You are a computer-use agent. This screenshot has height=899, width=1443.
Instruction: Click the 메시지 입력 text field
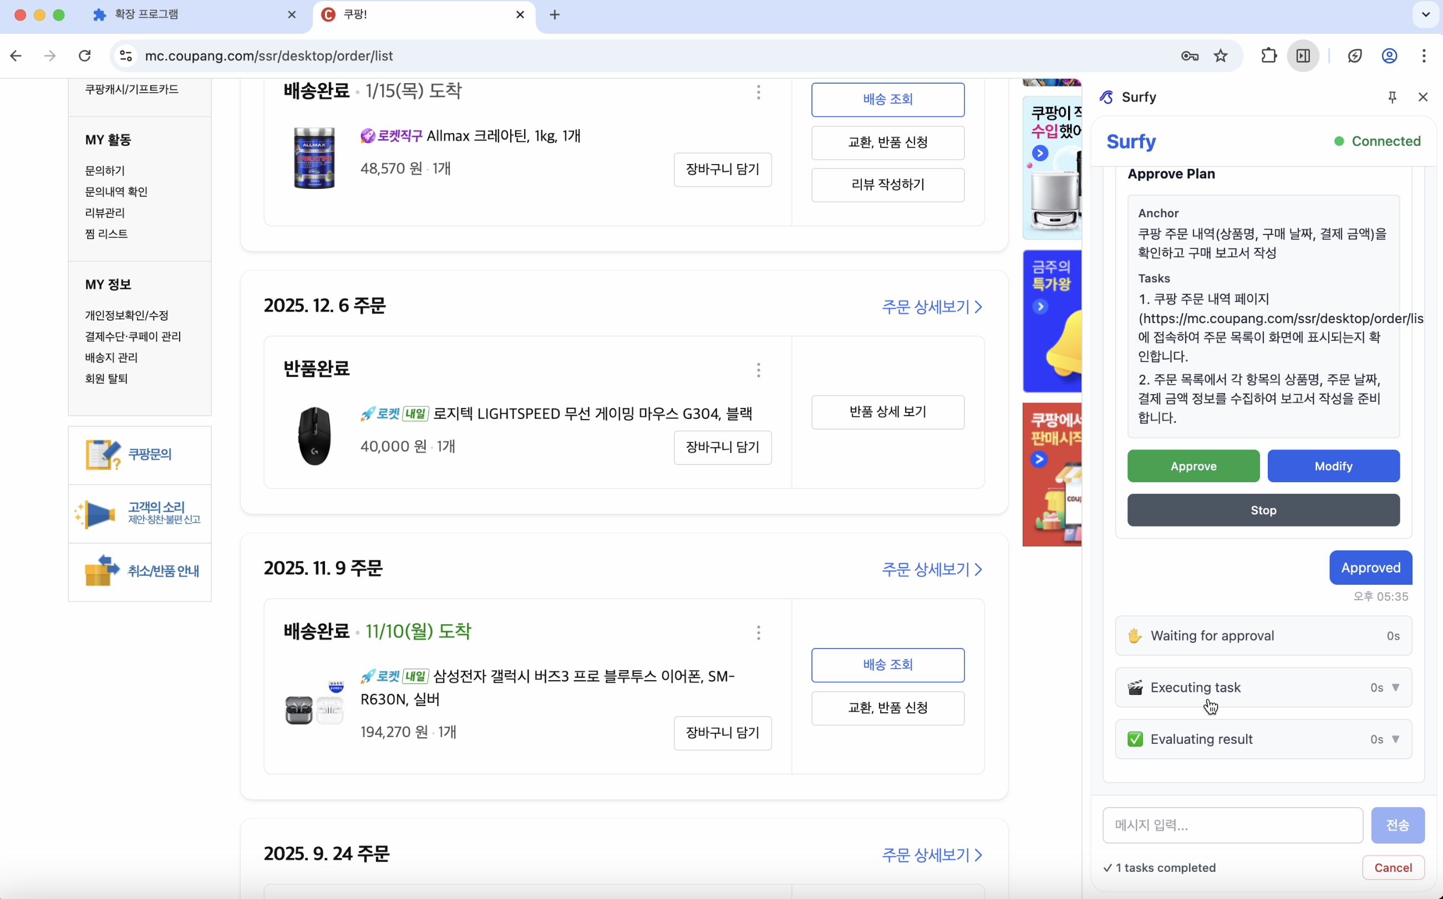(1232, 825)
